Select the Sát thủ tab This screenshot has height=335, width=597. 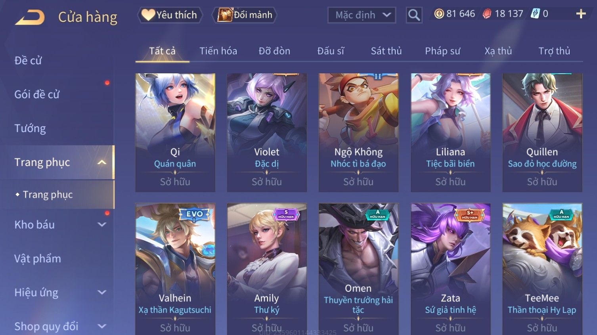386,51
